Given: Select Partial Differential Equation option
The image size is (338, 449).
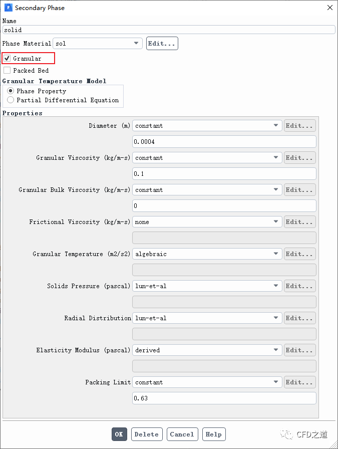Looking at the screenshot, I should [x=11, y=100].
